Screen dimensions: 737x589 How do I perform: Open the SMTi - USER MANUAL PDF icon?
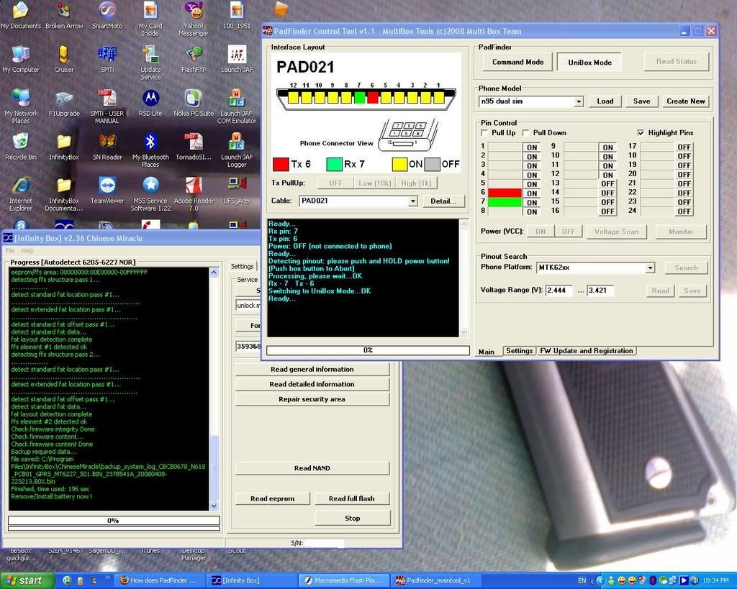pyautogui.click(x=107, y=106)
